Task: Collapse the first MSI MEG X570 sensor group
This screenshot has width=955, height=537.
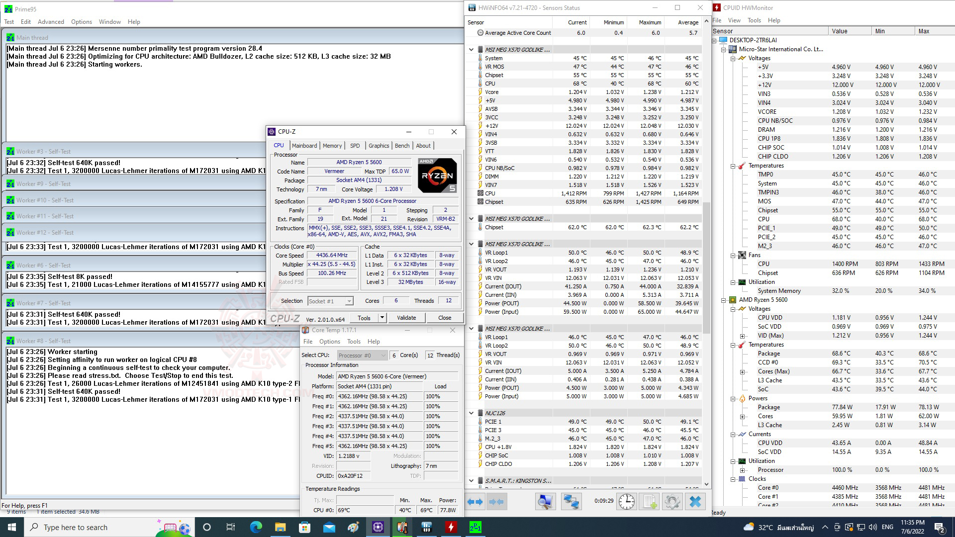Action: coord(471,50)
